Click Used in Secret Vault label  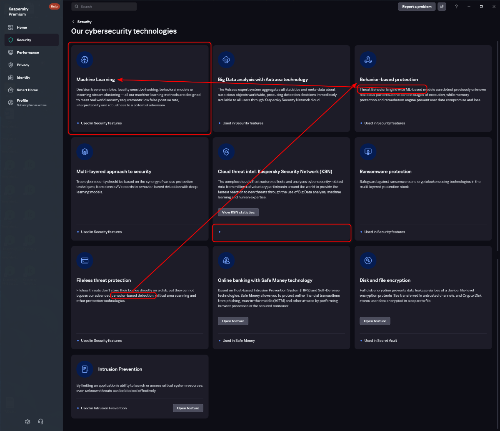(381, 341)
